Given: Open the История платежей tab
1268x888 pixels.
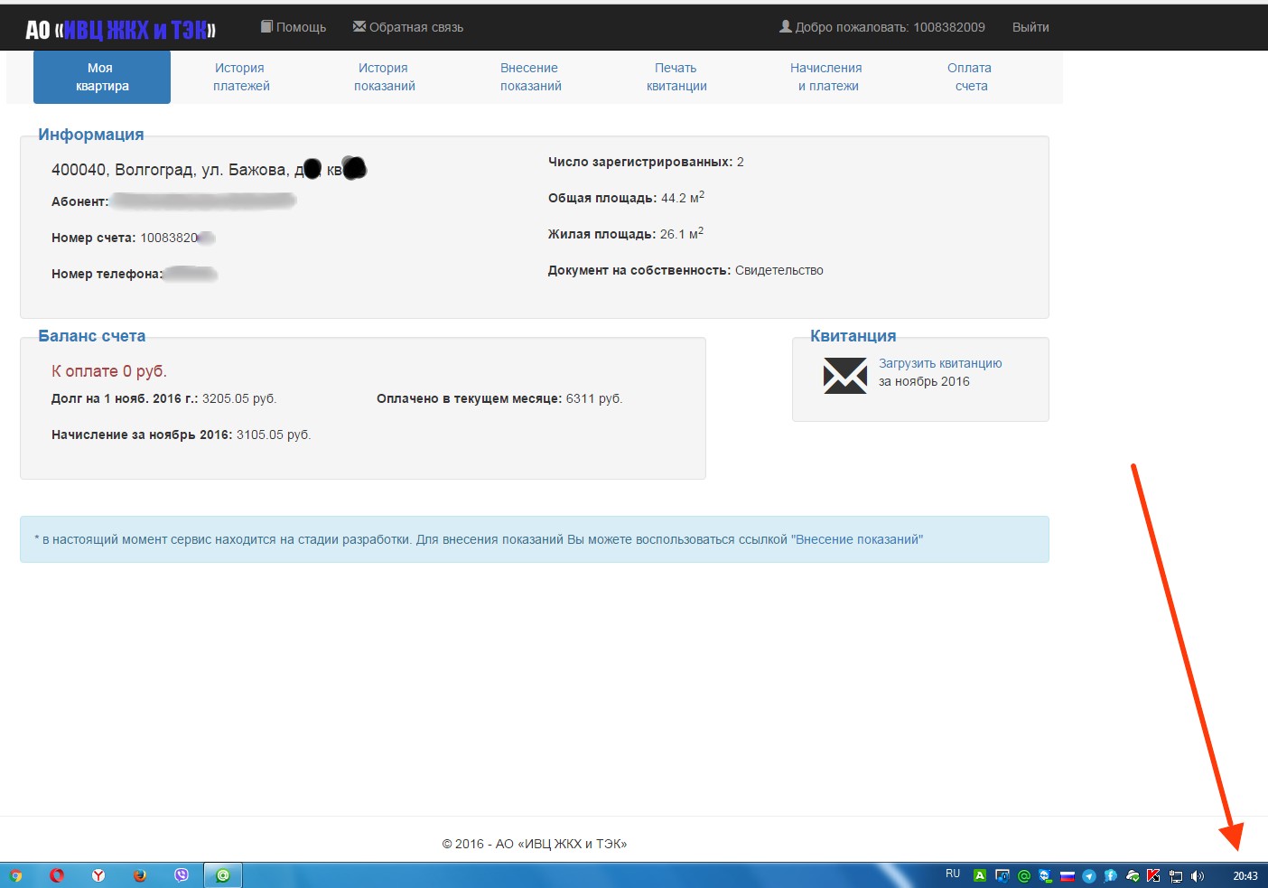Looking at the screenshot, I should tap(241, 77).
